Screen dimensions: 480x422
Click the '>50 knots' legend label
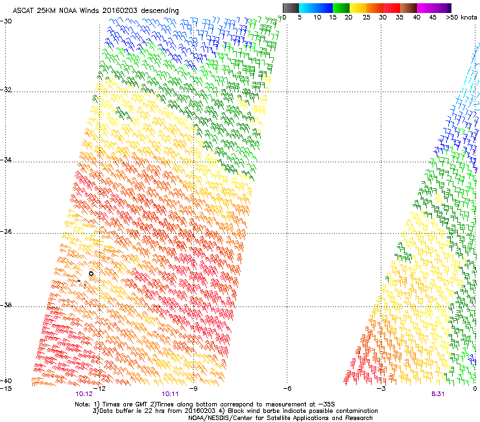tap(461, 18)
